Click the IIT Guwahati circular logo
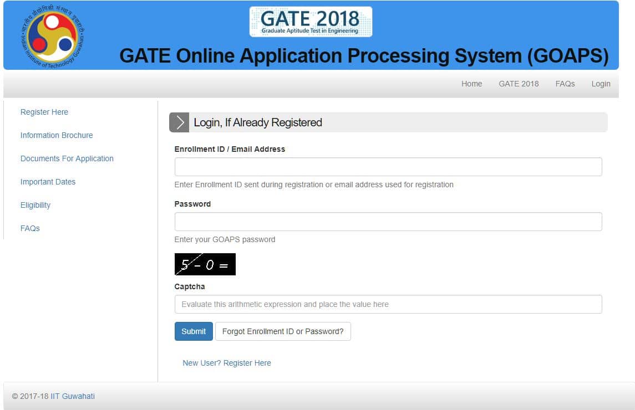Image resolution: width=635 pixels, height=410 pixels. tap(53, 36)
